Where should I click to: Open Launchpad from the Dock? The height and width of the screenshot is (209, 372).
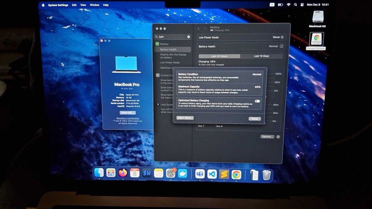point(111,173)
